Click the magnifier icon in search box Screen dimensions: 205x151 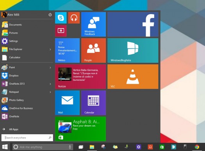pos(50,138)
